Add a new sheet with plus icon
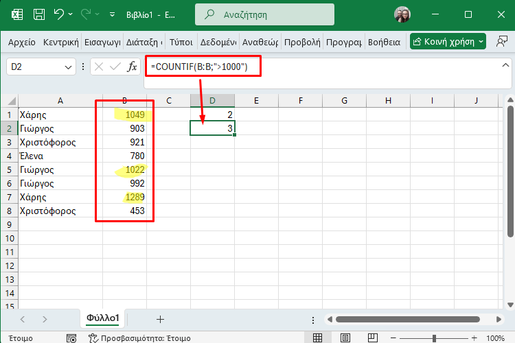The width and height of the screenshot is (515, 343). 160,319
